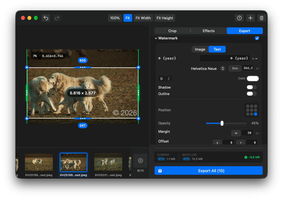The image size is (283, 199).
Task: Toggle the Shadow switch
Action: [x=252, y=87]
